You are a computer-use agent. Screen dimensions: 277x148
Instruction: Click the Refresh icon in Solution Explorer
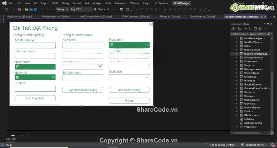tap(250, 29)
